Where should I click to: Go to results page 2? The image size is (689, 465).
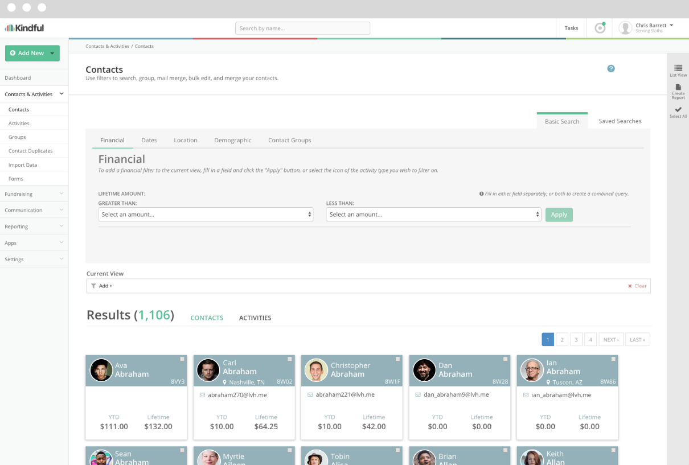[561, 340]
